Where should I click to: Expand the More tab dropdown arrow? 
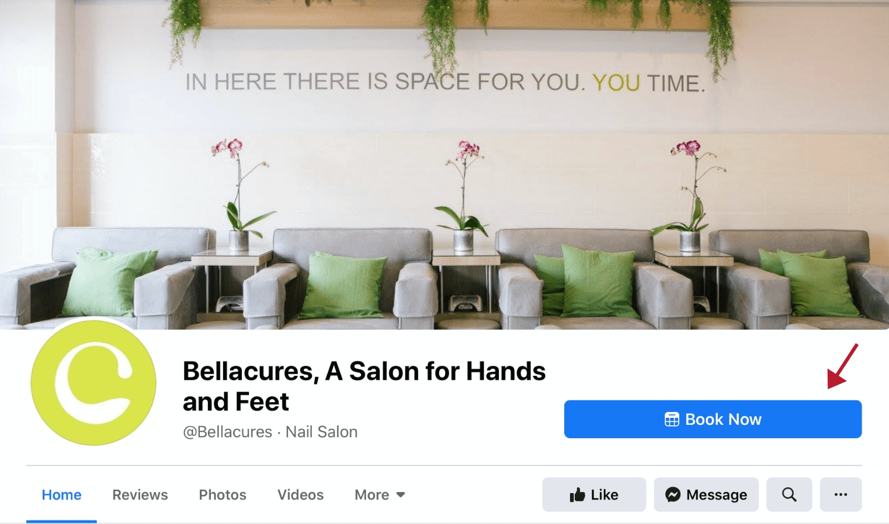pyautogui.click(x=401, y=495)
